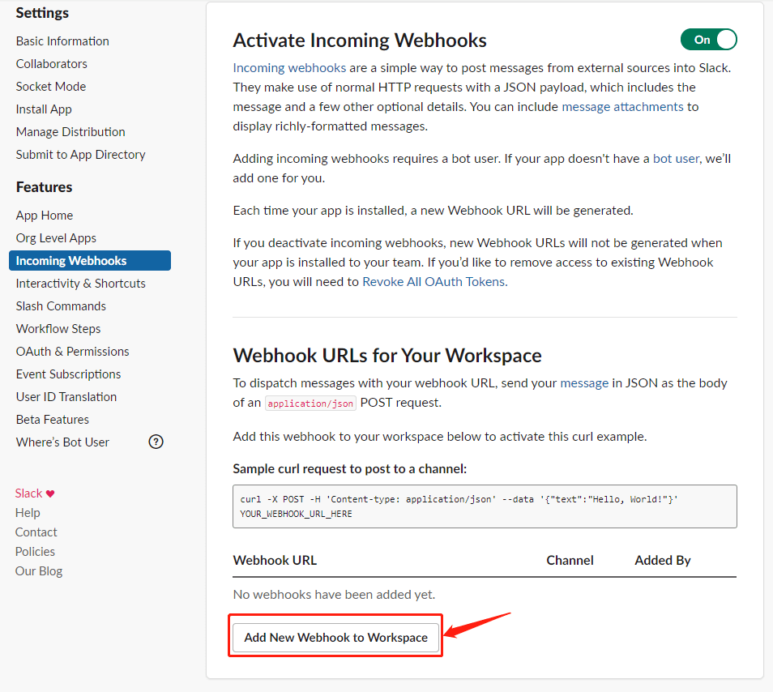Viewport: 773px width, 692px height.
Task: Click the help question mark icon
Action: coord(156,442)
